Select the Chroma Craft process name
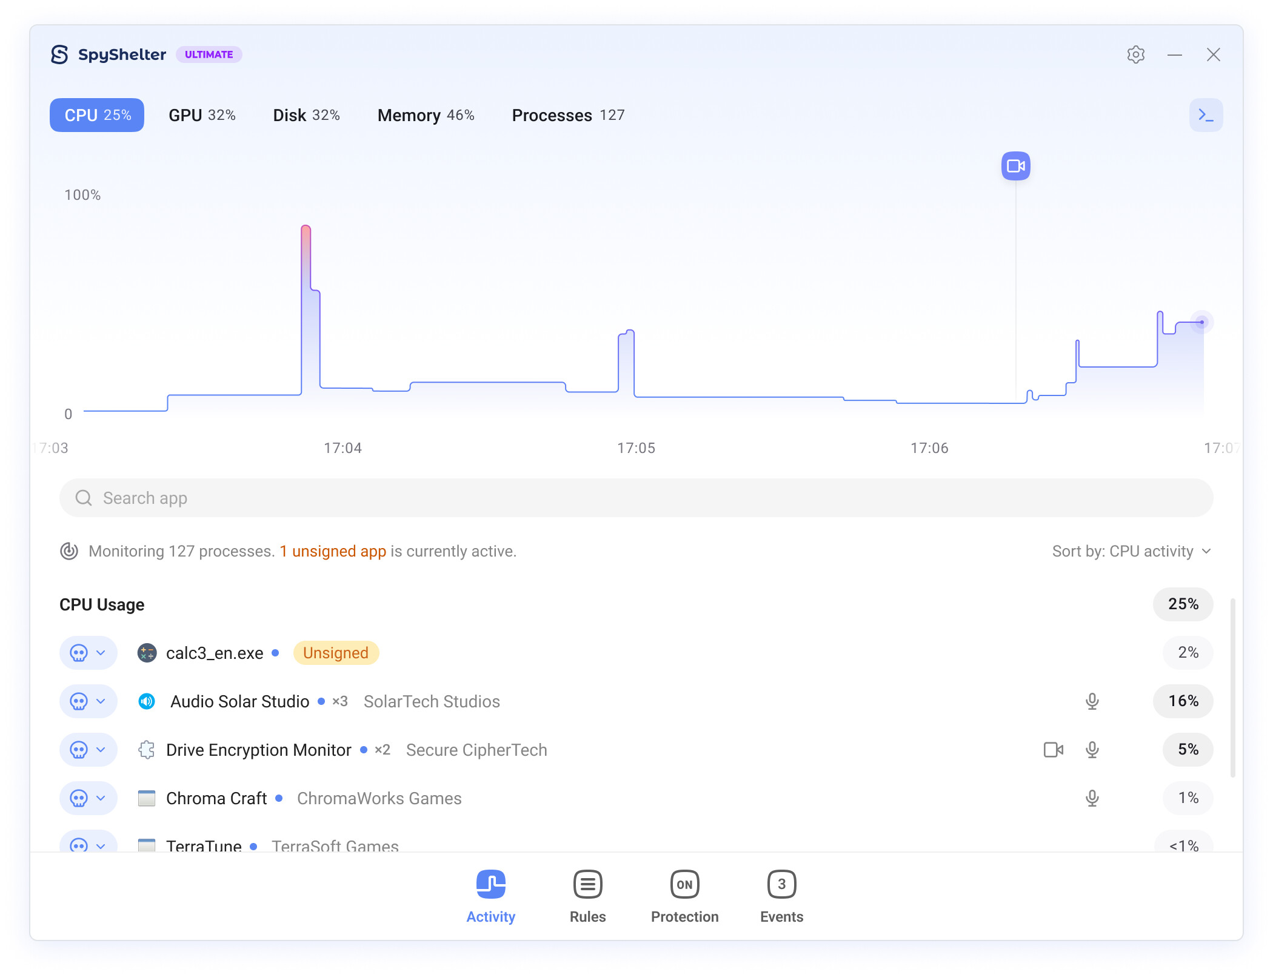Image resolution: width=1273 pixels, height=975 pixels. tap(216, 798)
